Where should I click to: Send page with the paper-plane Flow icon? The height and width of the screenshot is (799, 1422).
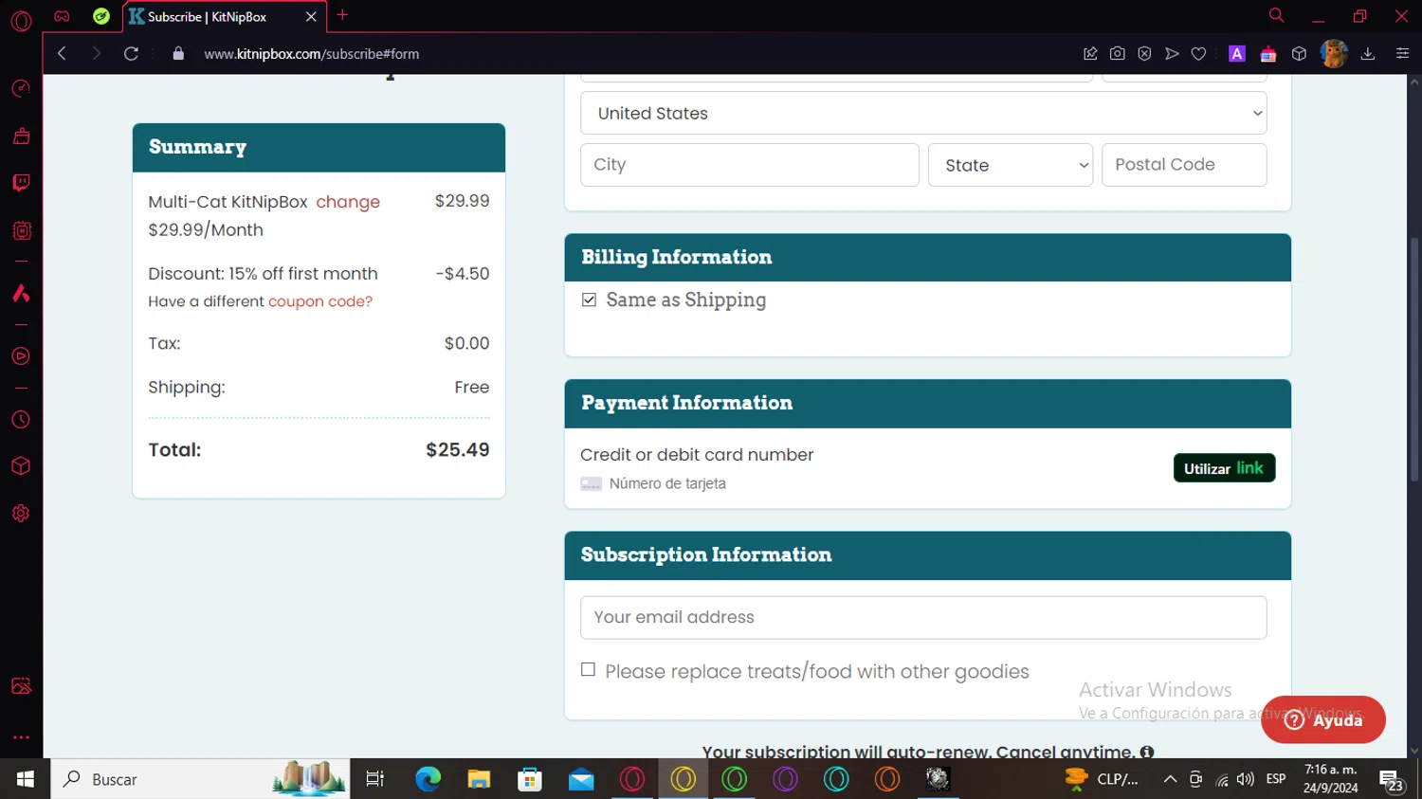(x=1172, y=54)
